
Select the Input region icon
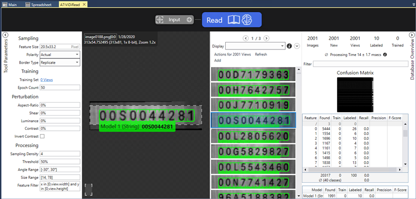(x=159, y=20)
